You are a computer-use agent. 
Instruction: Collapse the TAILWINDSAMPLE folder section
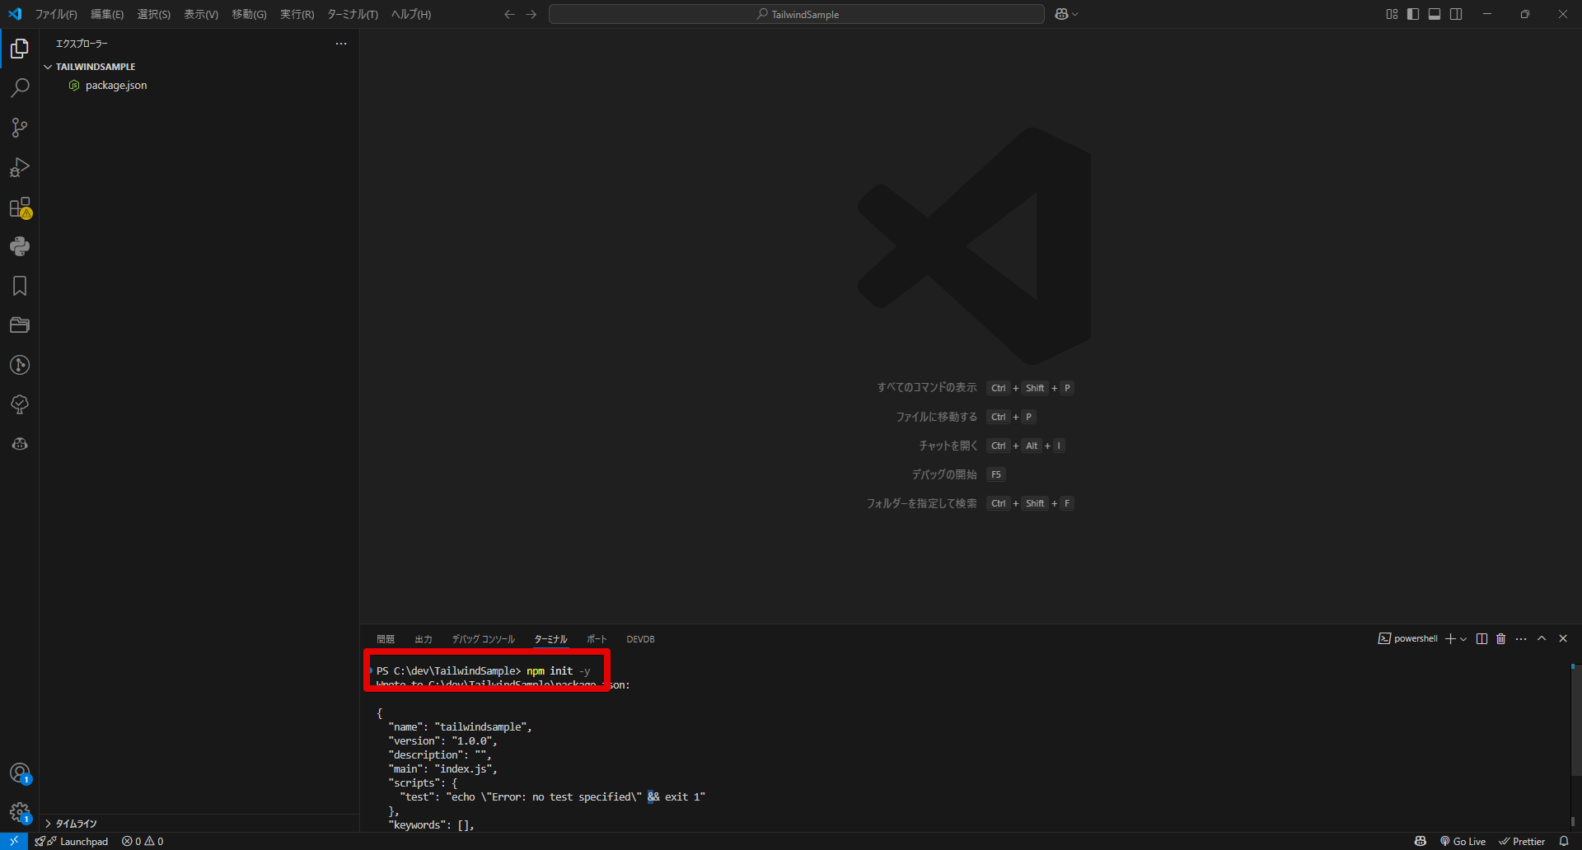coord(199,67)
